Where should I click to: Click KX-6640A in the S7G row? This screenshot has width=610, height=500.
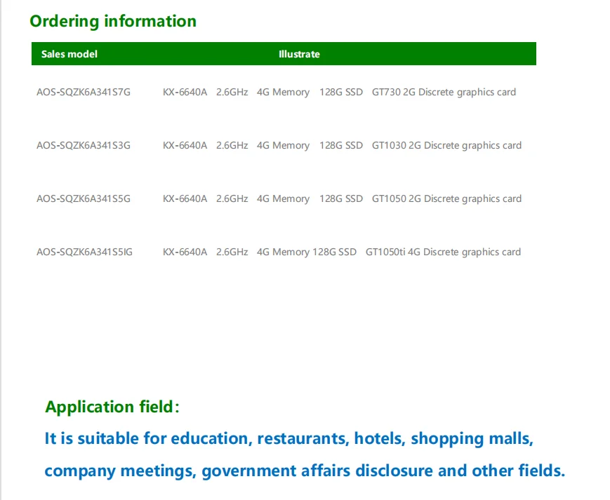(185, 92)
